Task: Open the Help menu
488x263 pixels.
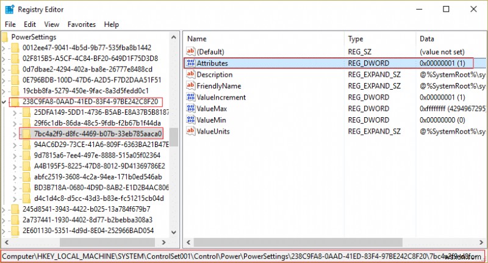Action: 112,24
